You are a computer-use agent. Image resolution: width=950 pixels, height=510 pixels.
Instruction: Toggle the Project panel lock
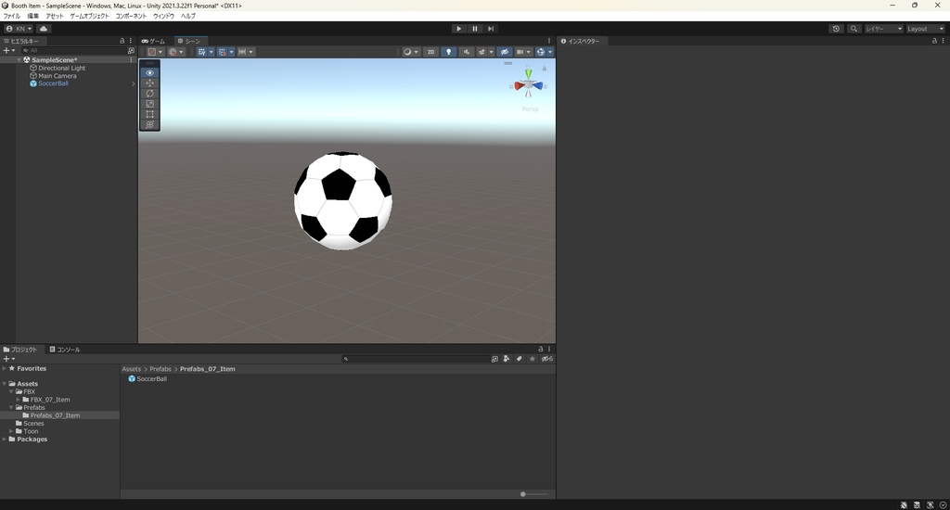coord(541,349)
